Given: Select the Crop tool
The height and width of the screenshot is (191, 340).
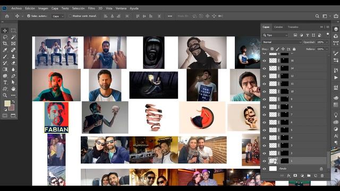Looking at the screenshot, I should tap(5, 44).
